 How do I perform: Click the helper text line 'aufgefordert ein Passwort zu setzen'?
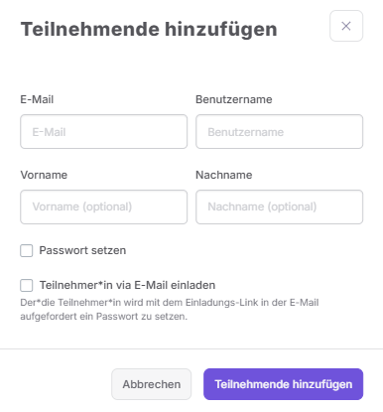click(104, 317)
